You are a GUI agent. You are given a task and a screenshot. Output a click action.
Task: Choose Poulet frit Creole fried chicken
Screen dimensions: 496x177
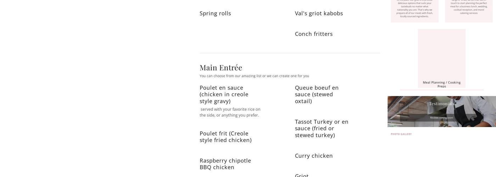coord(225,137)
